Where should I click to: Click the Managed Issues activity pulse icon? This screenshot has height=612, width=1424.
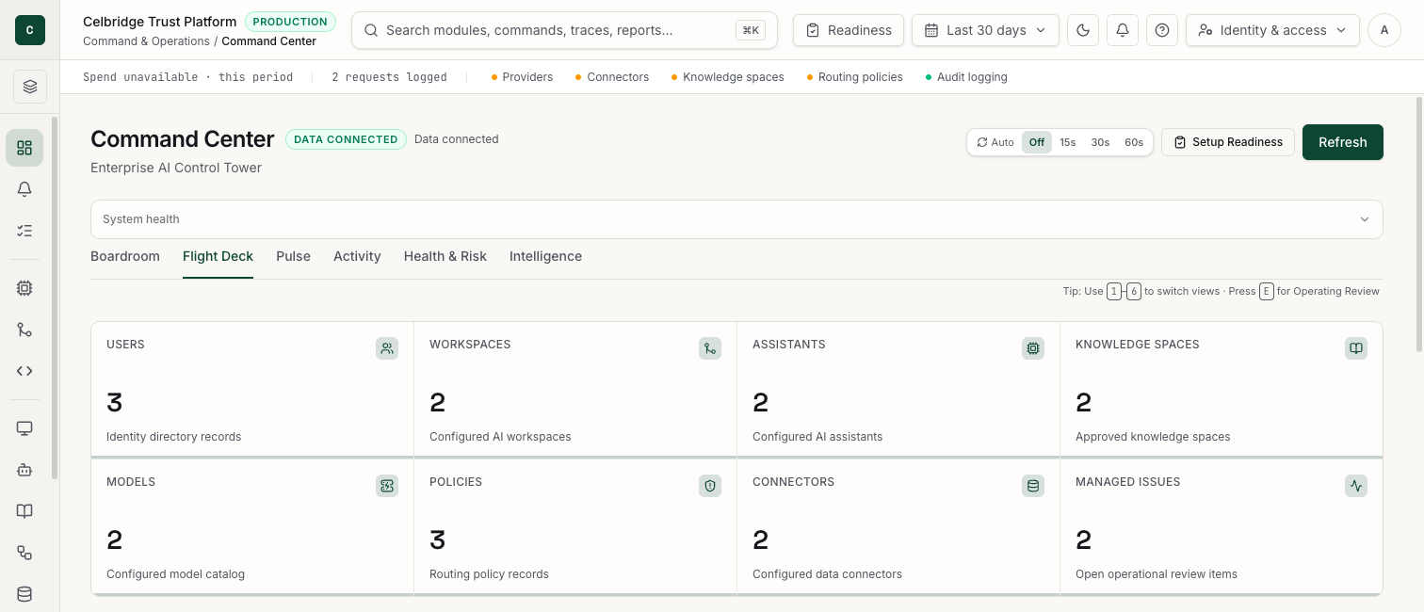point(1356,486)
